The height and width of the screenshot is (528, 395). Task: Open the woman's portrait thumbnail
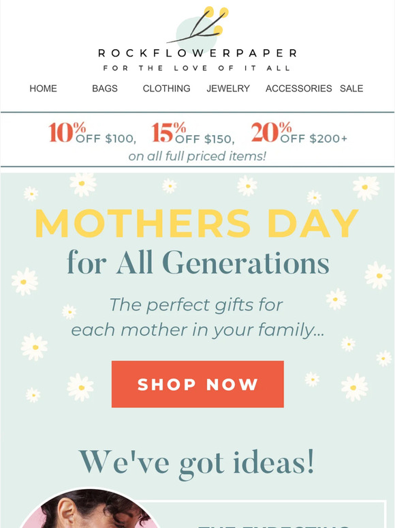coord(89,508)
